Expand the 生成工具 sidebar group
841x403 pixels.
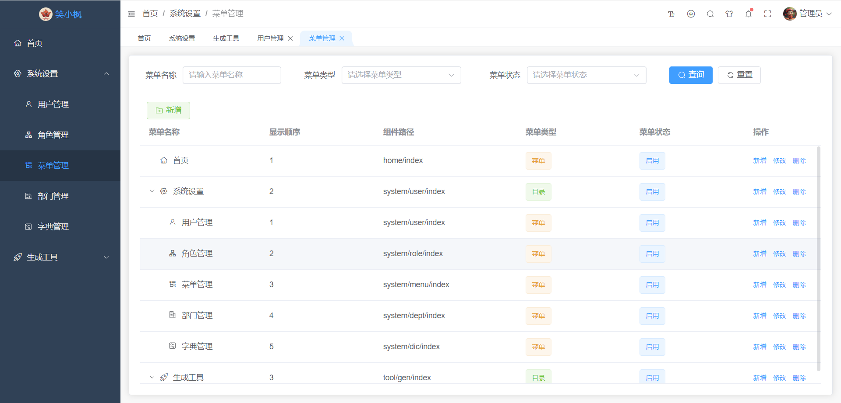click(60, 257)
